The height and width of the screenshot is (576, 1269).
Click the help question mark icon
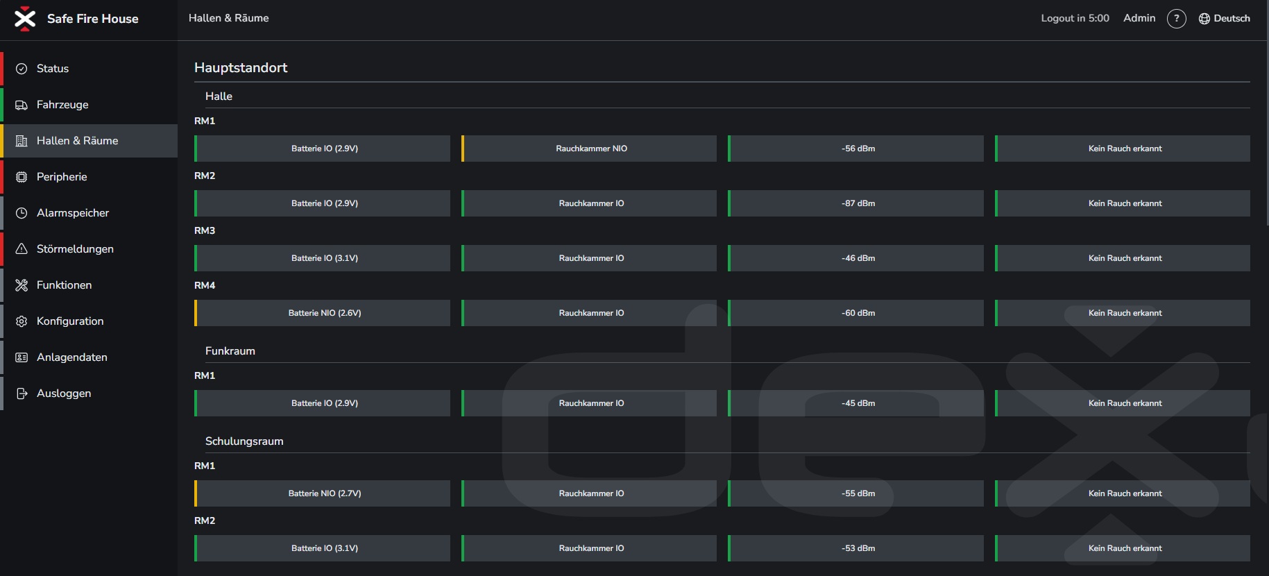[1177, 19]
